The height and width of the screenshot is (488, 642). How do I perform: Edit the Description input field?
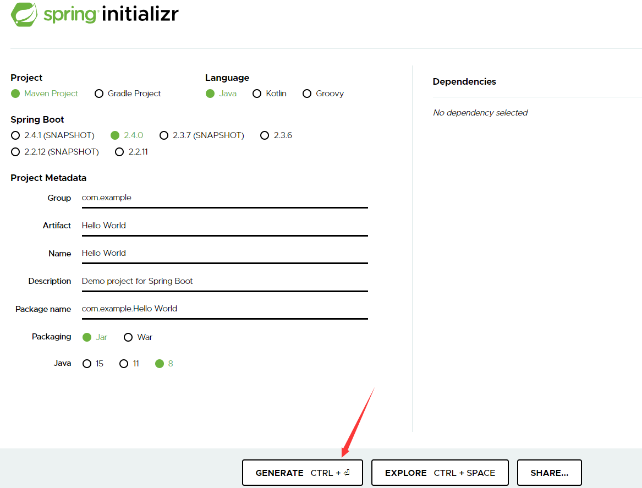click(x=225, y=282)
